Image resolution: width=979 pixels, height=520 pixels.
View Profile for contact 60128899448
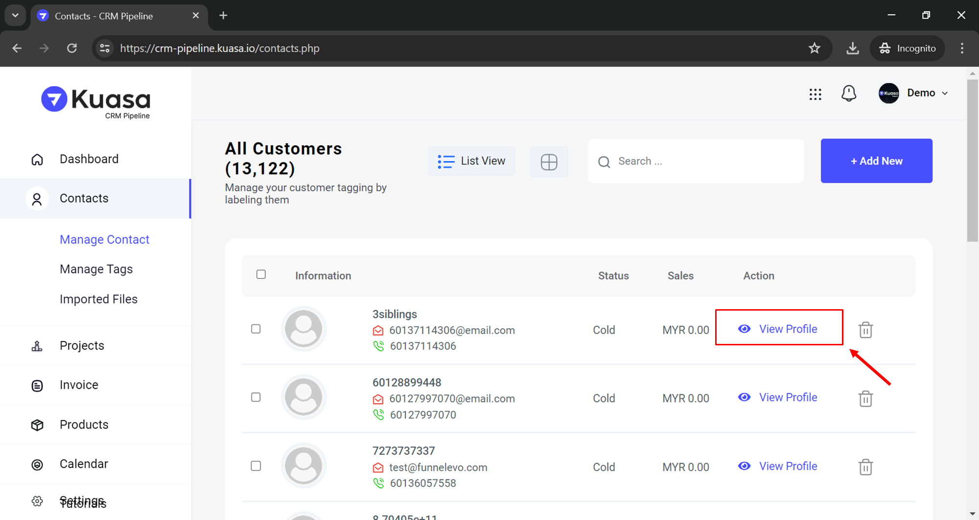coord(788,397)
